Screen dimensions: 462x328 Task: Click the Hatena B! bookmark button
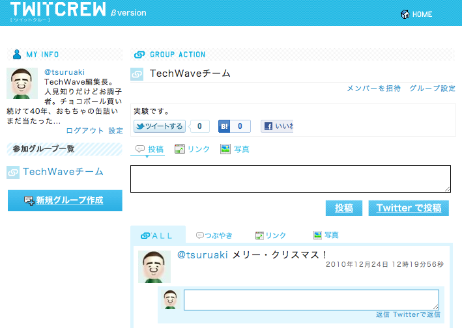coord(224,126)
